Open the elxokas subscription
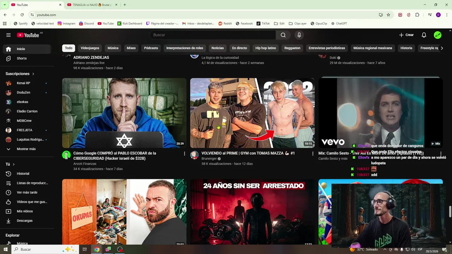This screenshot has height=254, width=452. (x=27, y=102)
